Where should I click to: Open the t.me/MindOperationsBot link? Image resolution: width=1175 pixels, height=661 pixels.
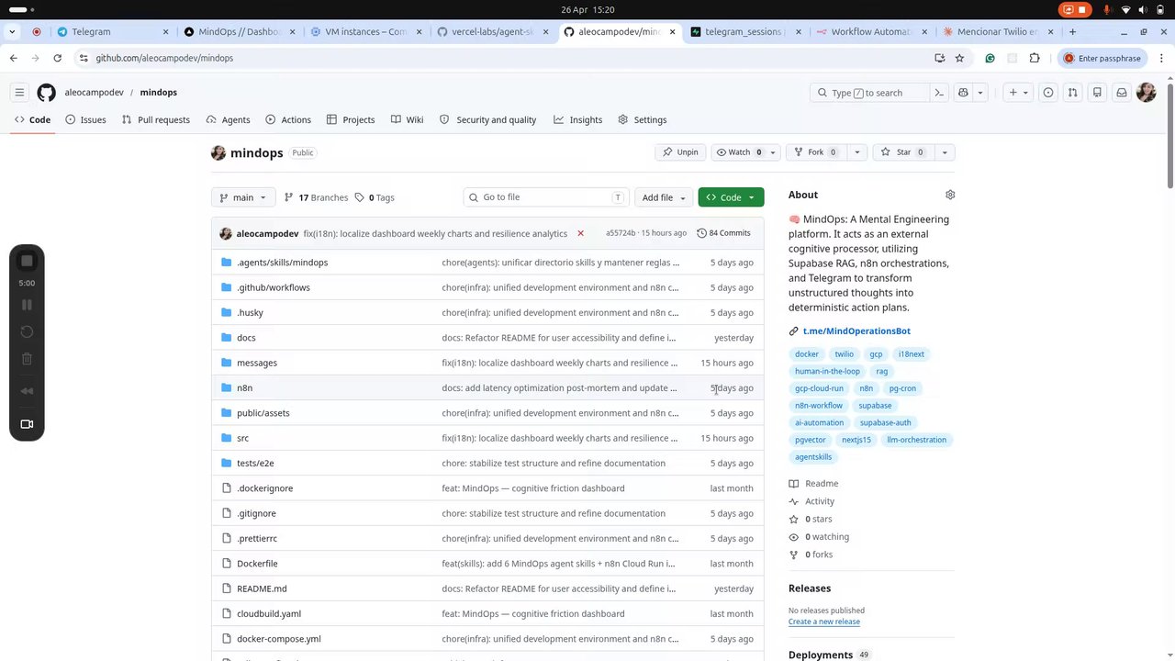[856, 331]
